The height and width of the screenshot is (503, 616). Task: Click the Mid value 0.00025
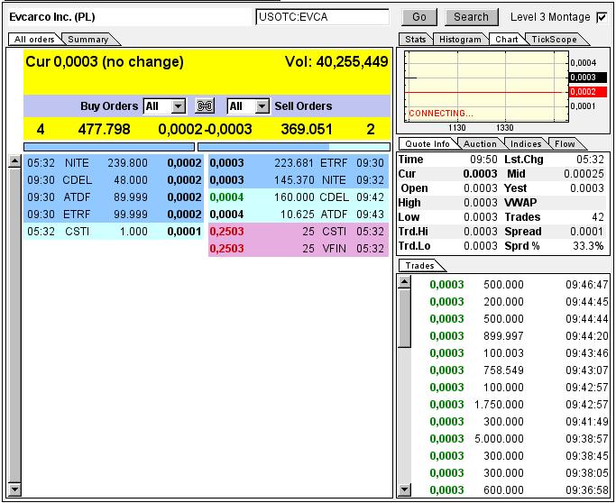point(584,174)
